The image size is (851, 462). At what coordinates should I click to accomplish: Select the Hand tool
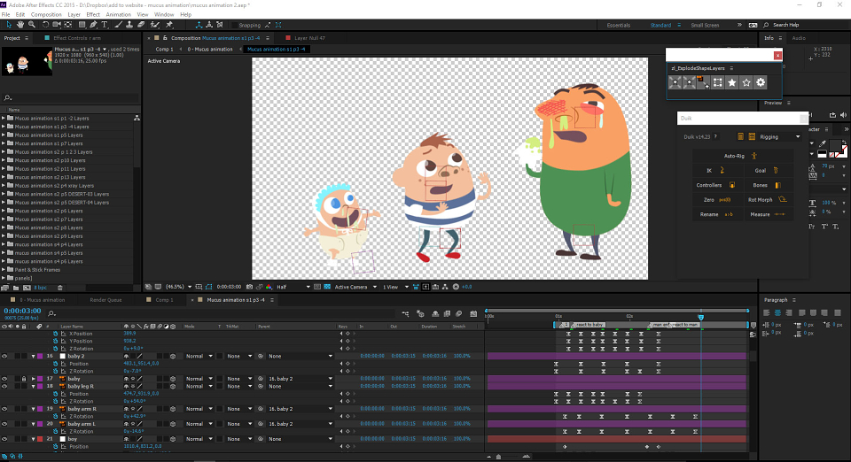(20, 25)
